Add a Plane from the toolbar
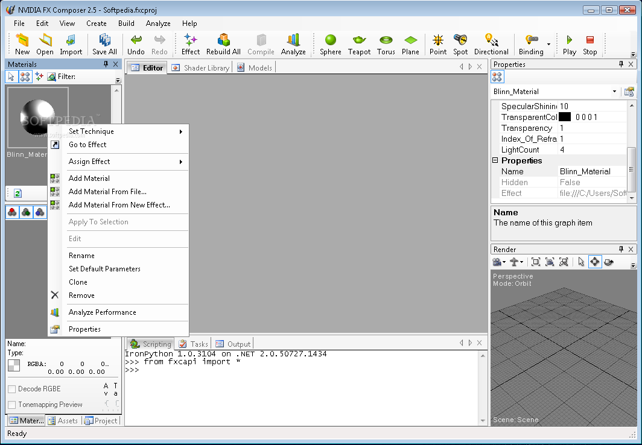The image size is (642, 445). [410, 44]
